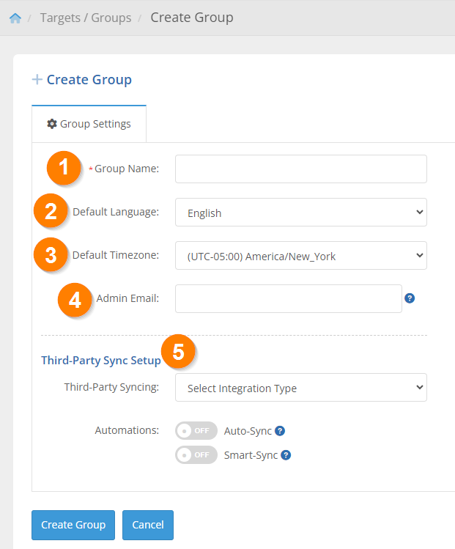Select the Group Settings tab
Screen dimensions: 455x549
coord(89,124)
